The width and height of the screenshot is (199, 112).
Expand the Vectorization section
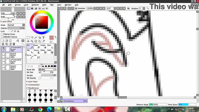click(33, 85)
